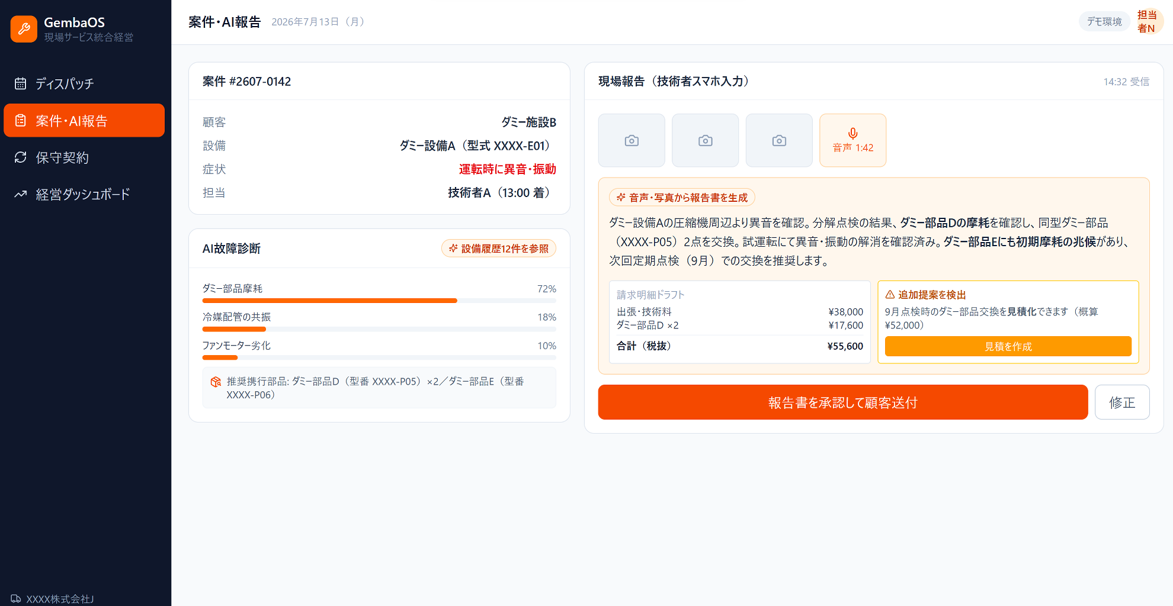
Task: Click the refresh icon beside 保守契約
Action: (21, 157)
